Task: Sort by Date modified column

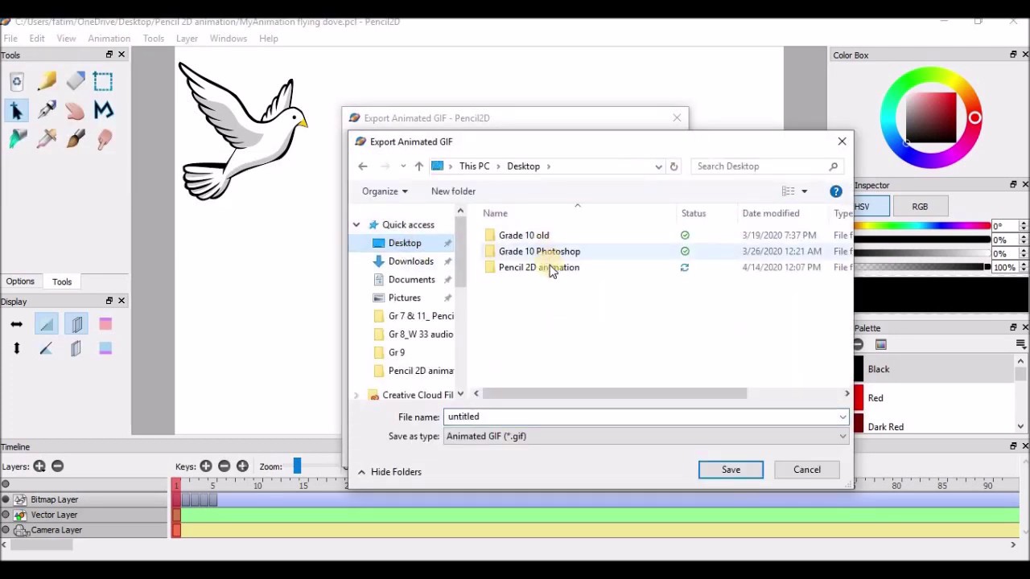Action: pos(771,213)
